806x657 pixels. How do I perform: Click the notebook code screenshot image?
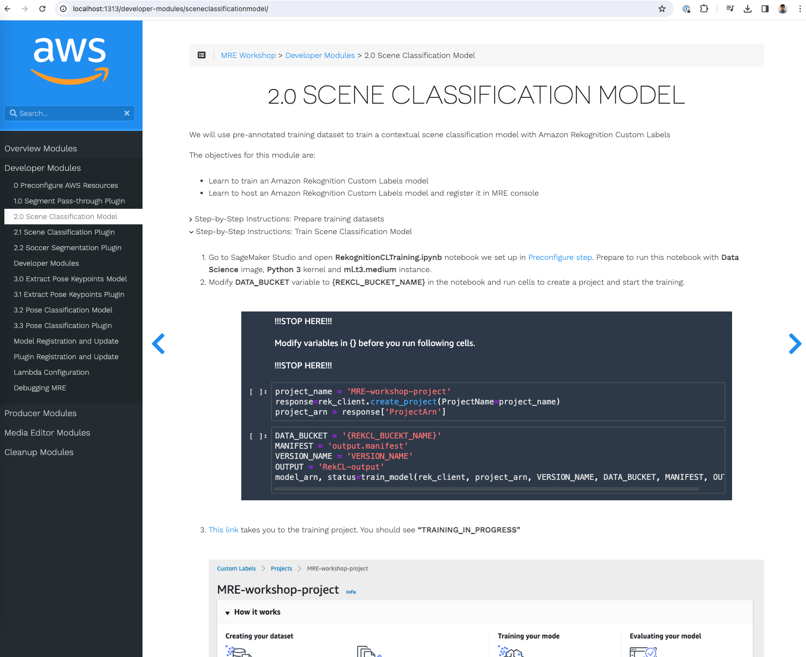(x=486, y=406)
